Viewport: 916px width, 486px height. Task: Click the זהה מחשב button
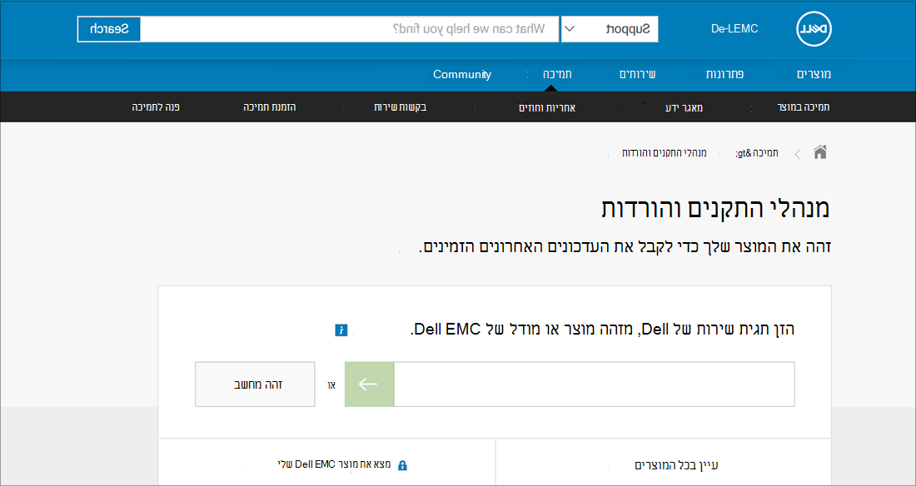click(255, 384)
